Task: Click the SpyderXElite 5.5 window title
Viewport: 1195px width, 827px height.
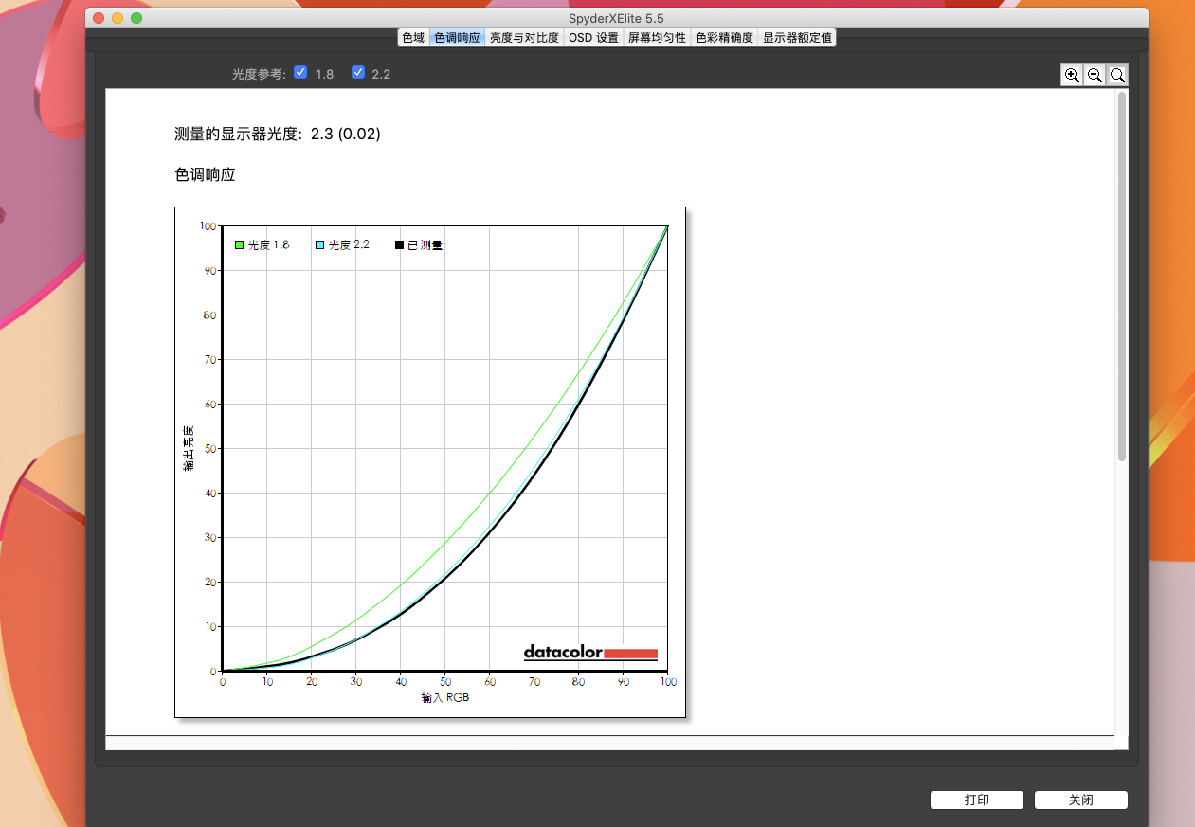Action: click(616, 18)
